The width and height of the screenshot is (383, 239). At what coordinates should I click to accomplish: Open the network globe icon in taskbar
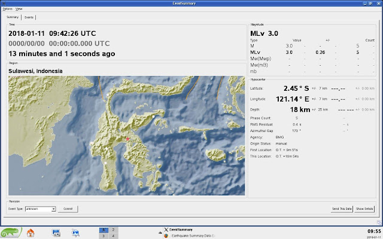coord(75,233)
